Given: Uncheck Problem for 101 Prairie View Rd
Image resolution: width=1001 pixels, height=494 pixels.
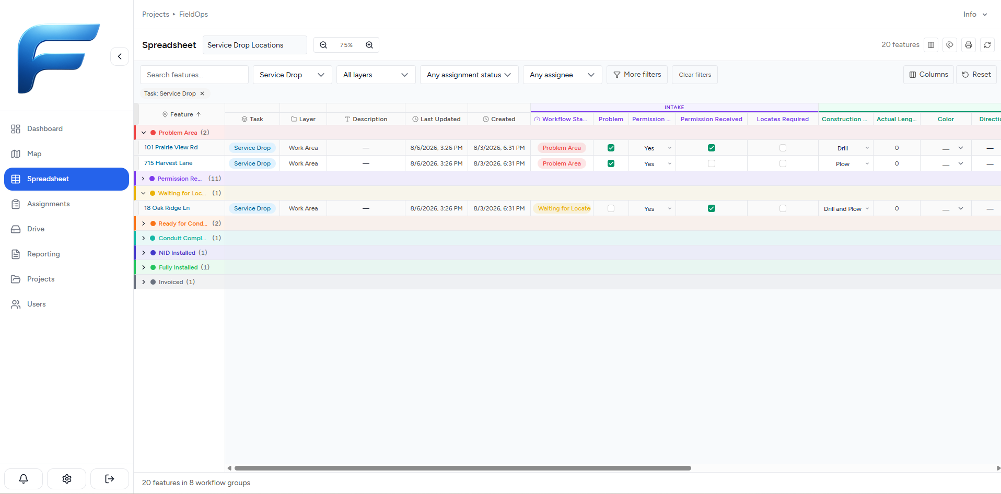Looking at the screenshot, I should [611, 148].
